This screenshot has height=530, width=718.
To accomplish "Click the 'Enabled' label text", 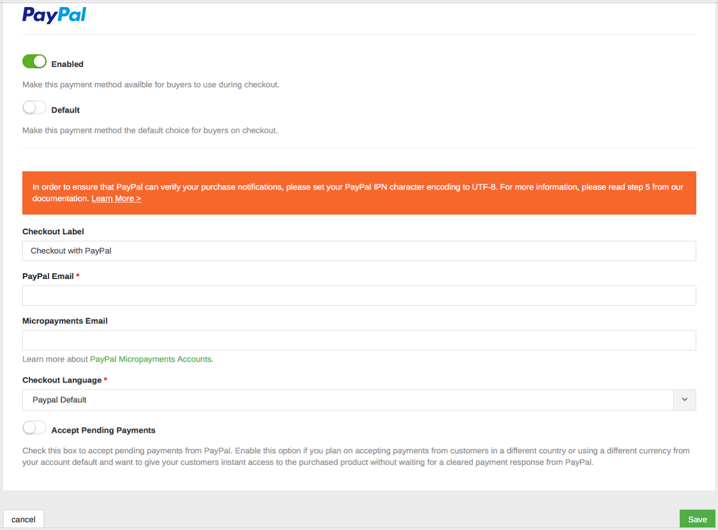I will (67, 64).
